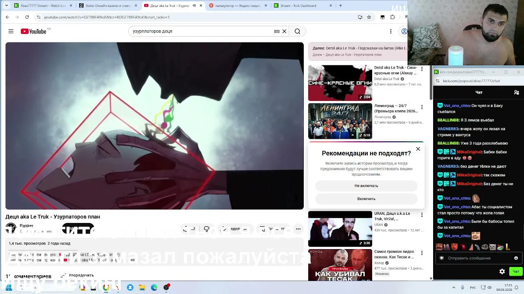524x294 pixels.
Task: Reload the YouTube page
Action: [x=27, y=17]
